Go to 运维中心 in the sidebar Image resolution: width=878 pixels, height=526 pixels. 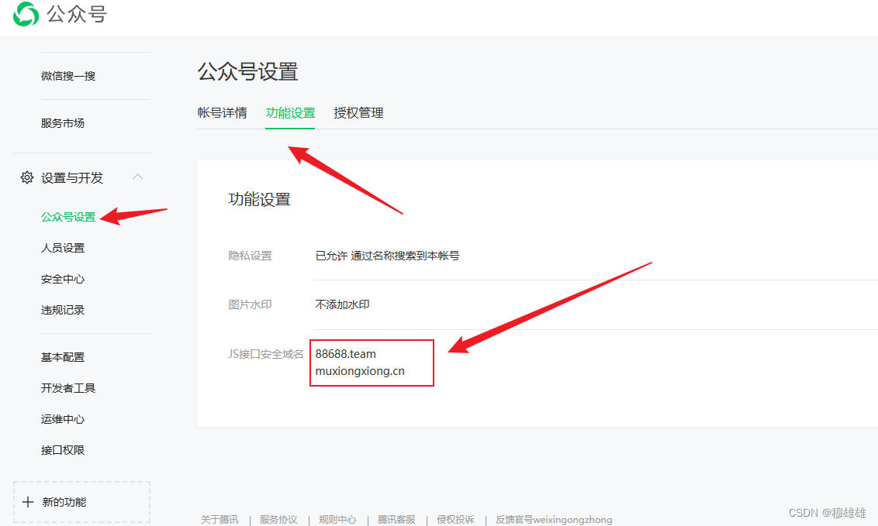(63, 419)
